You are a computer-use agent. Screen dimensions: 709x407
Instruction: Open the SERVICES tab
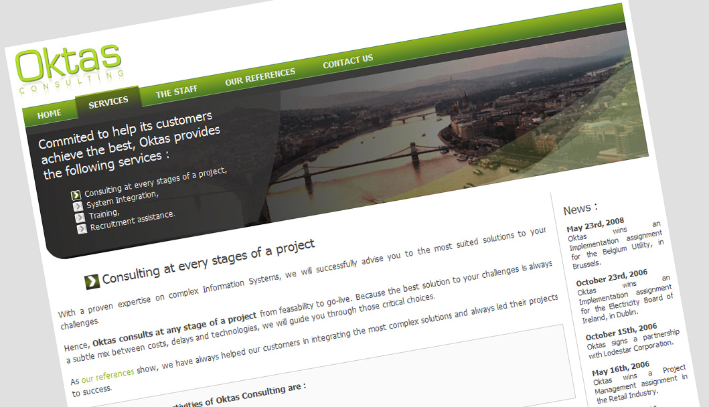[108, 102]
